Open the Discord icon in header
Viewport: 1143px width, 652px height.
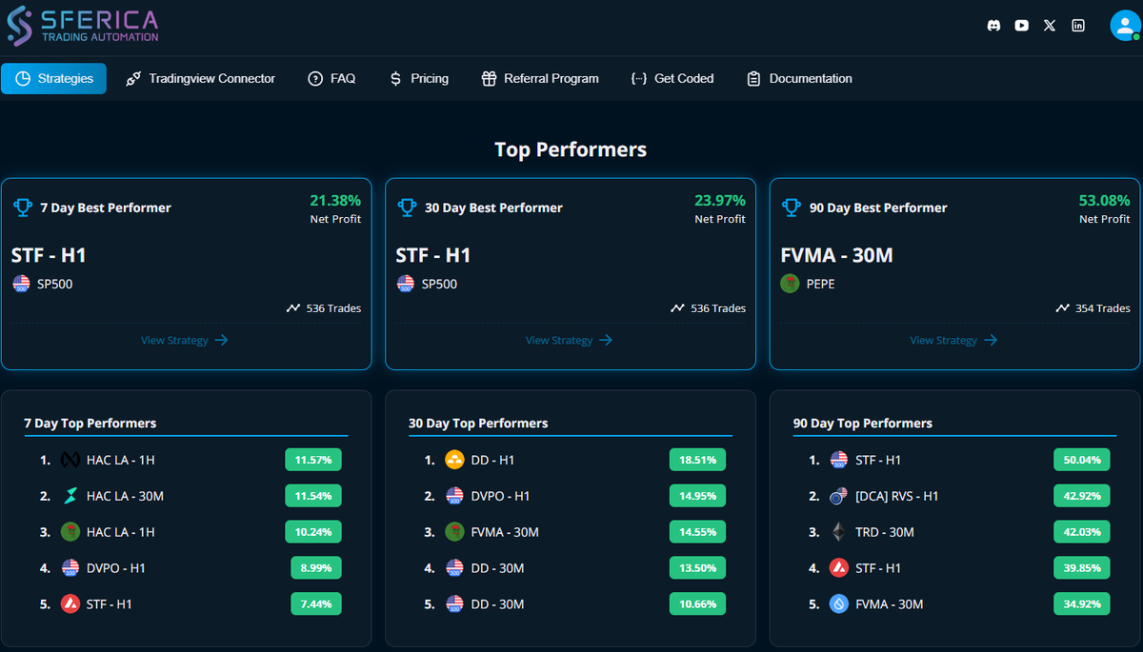[994, 26]
